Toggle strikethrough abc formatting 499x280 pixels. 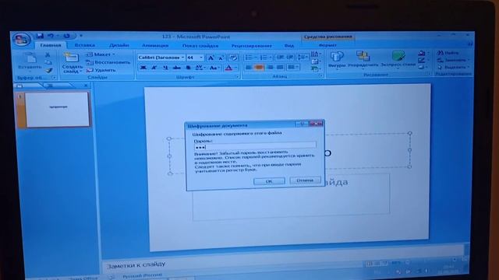point(177,68)
